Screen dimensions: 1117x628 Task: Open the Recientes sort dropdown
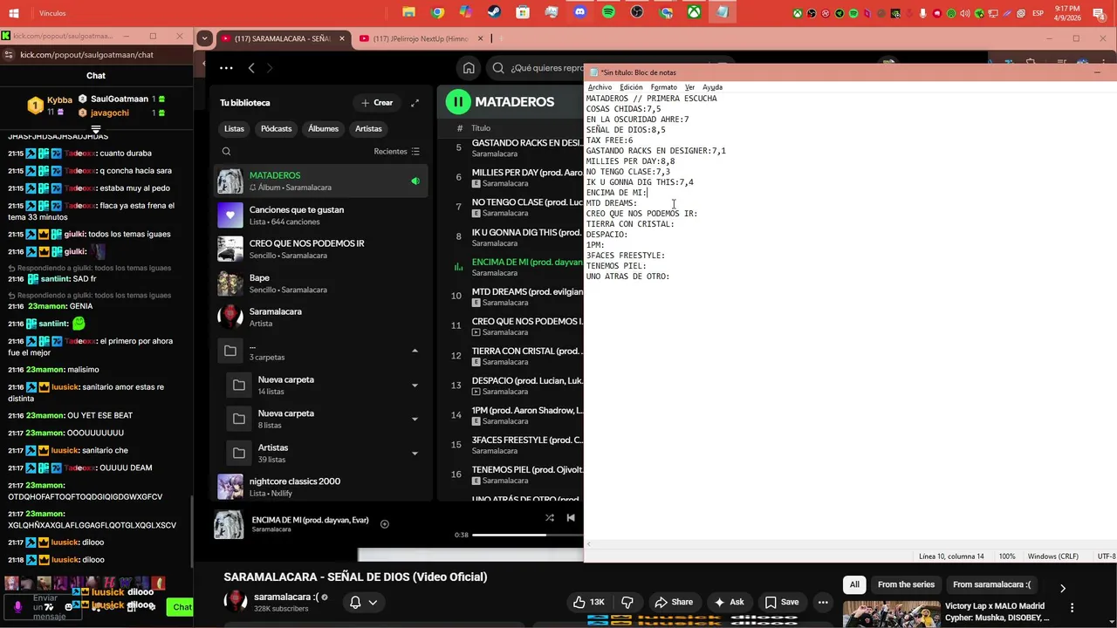coord(397,152)
